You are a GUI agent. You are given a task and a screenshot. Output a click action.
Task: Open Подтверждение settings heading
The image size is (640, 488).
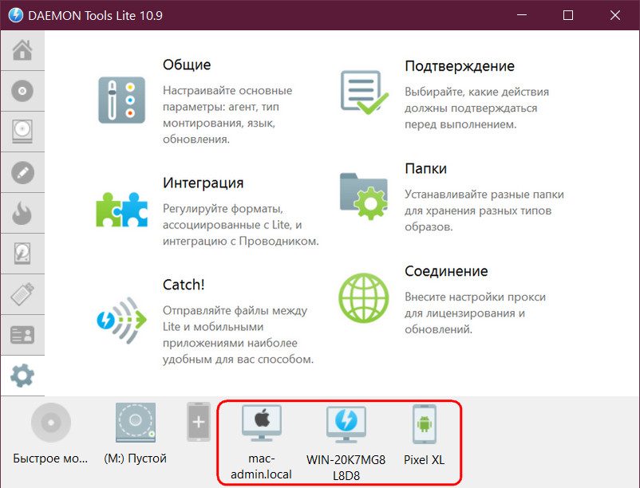460,66
